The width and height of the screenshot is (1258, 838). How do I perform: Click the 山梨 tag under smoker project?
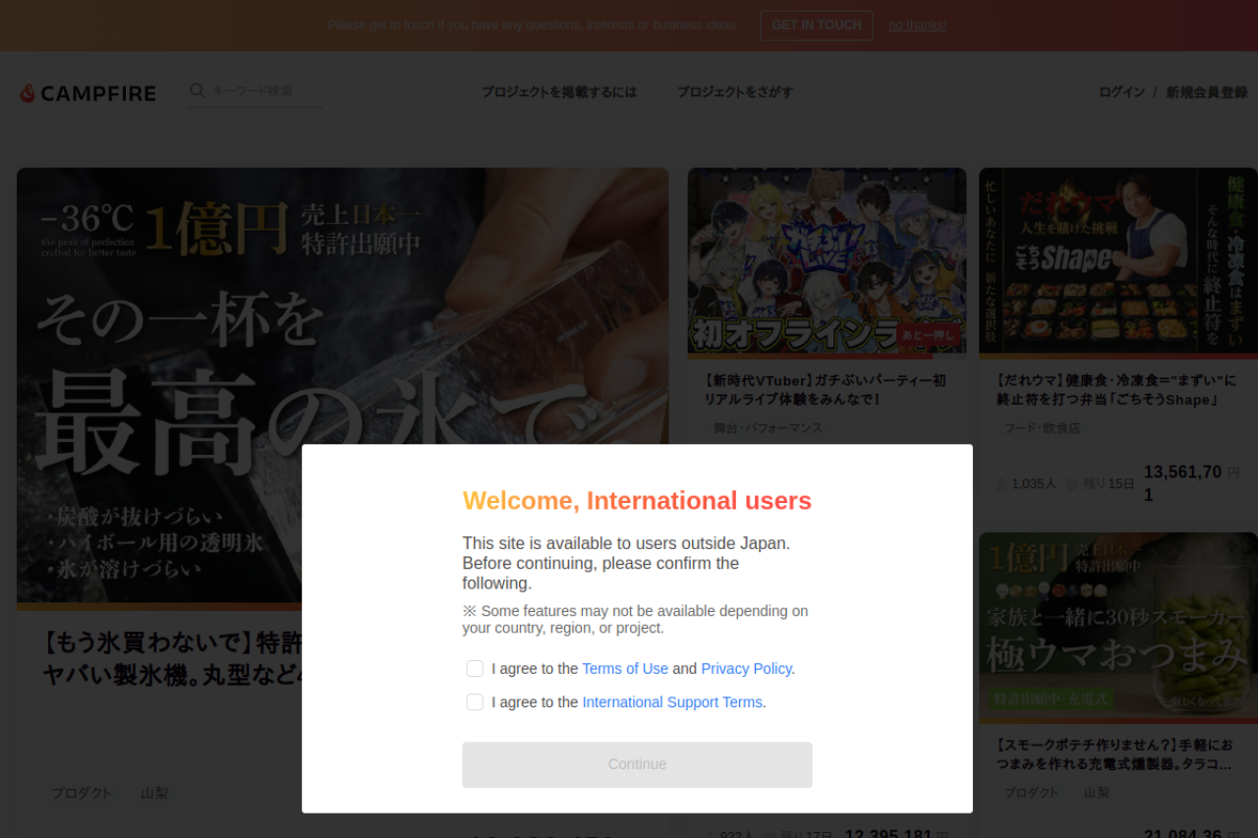(1097, 793)
